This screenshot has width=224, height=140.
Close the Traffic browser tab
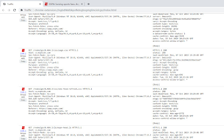(38, 4)
